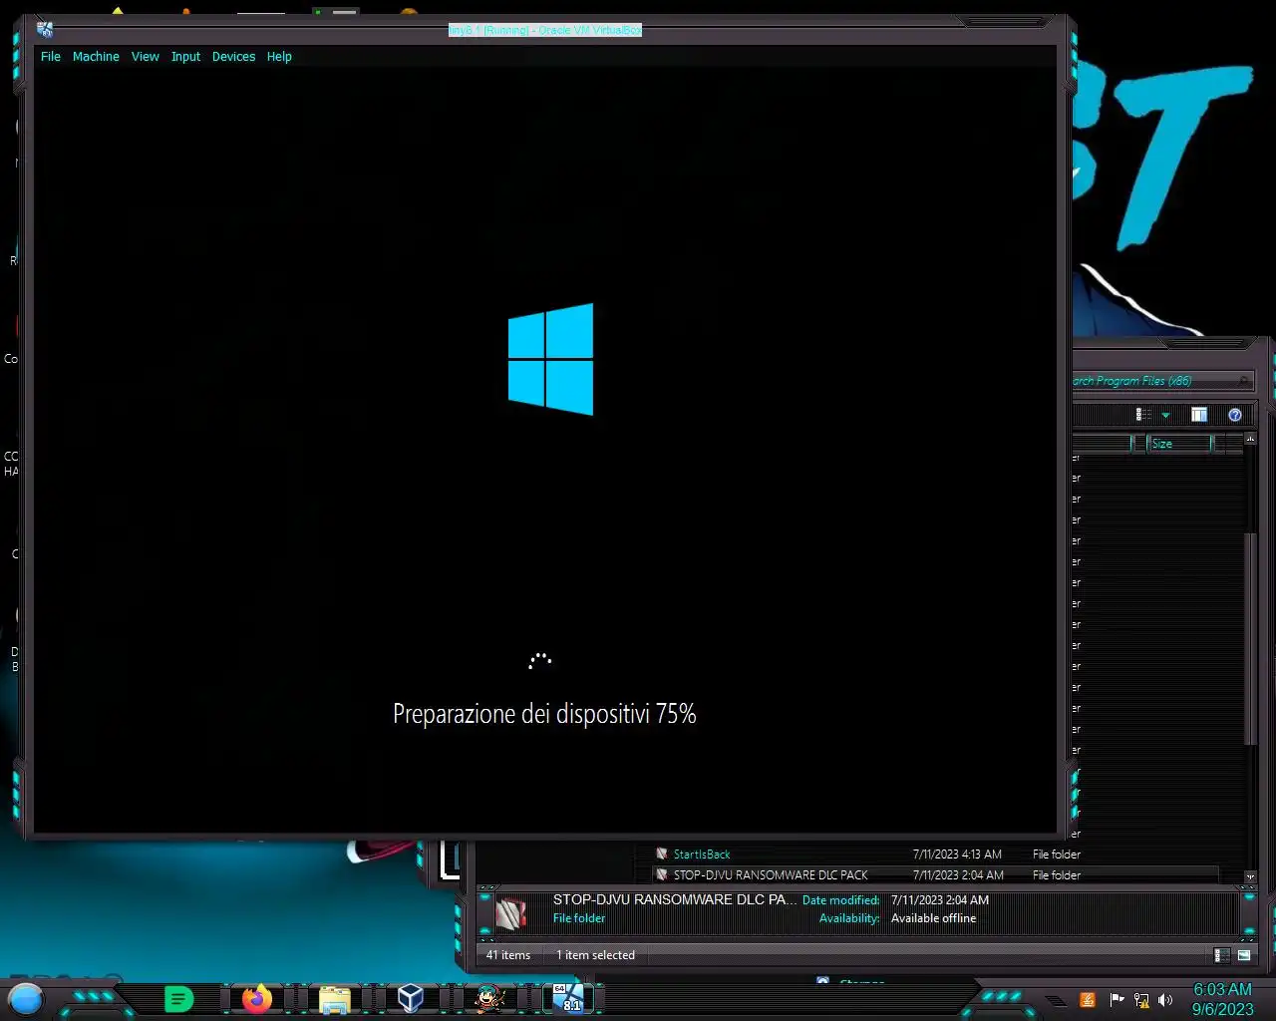Switch Explorer to large icons view in status bar

pyautogui.click(x=1244, y=955)
